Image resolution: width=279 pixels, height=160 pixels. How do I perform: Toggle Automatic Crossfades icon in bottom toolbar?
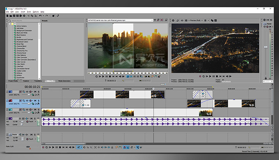128,147
